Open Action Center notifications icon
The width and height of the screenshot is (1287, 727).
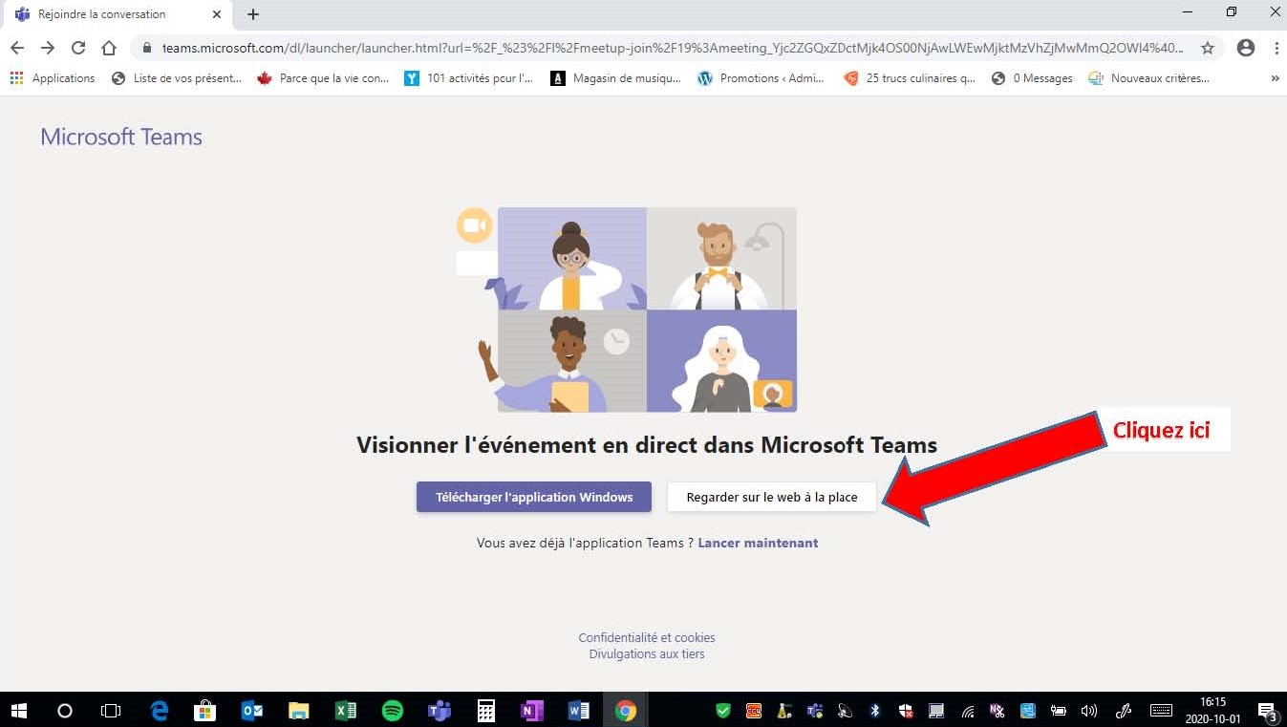tap(1268, 711)
